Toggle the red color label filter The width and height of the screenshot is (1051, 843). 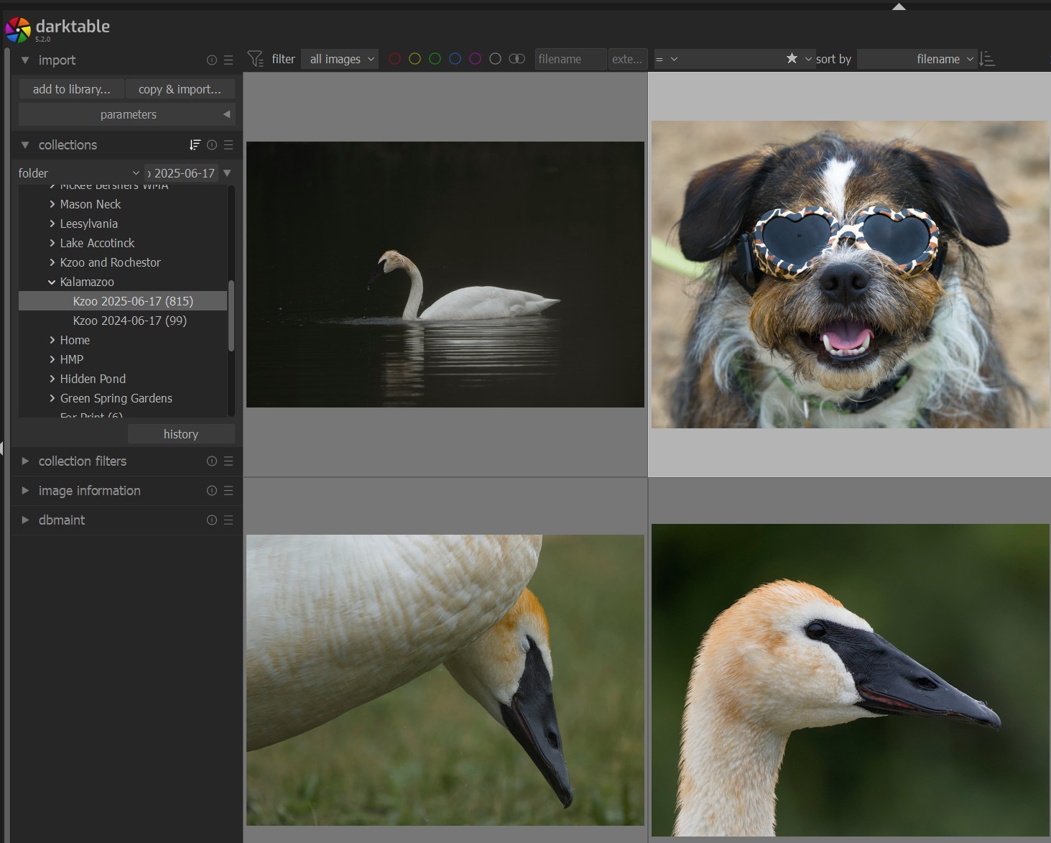[x=394, y=59]
